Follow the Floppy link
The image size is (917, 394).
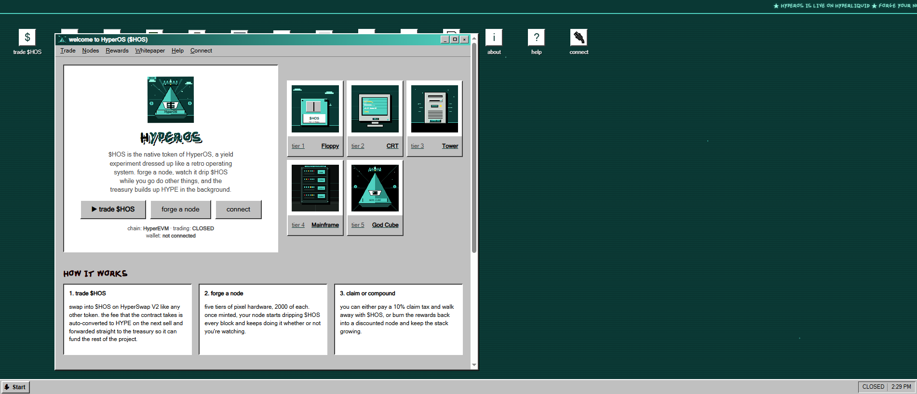[x=330, y=146]
